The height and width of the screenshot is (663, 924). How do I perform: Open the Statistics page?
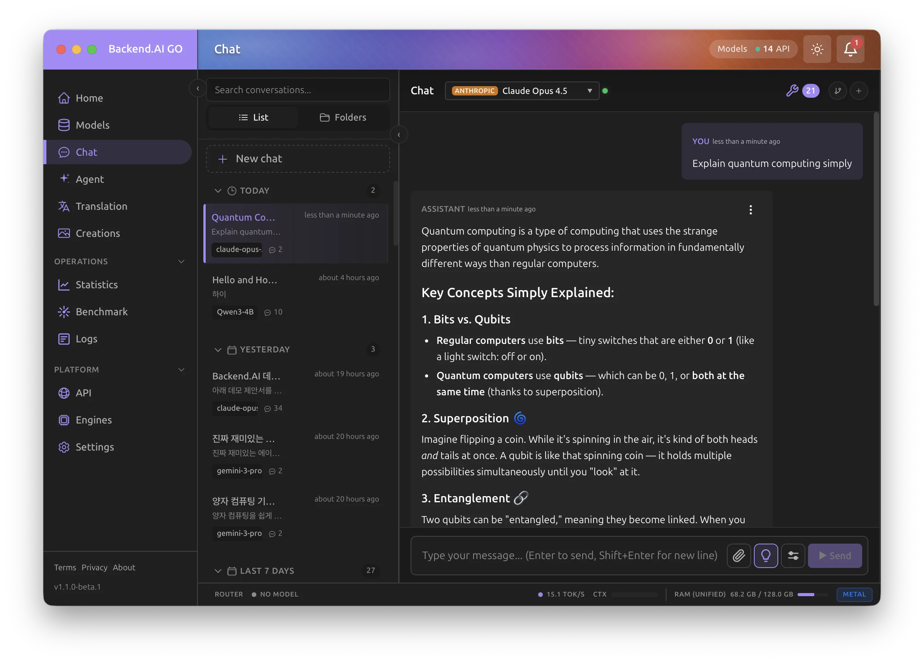[96, 285]
